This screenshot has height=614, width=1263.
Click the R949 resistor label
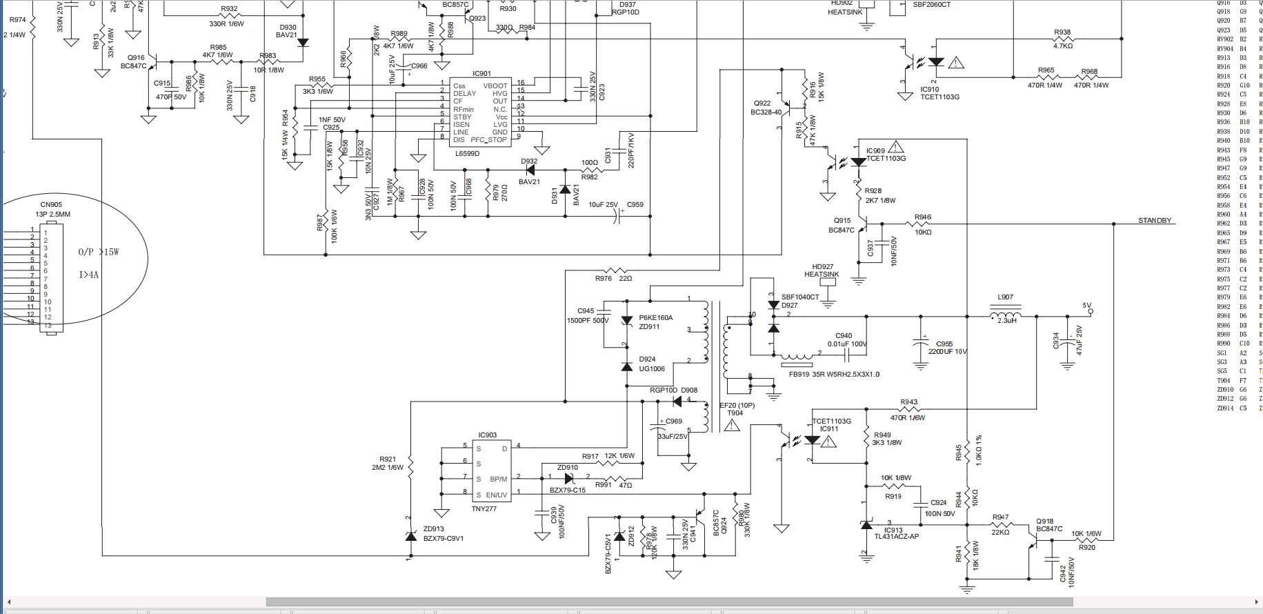point(882,435)
